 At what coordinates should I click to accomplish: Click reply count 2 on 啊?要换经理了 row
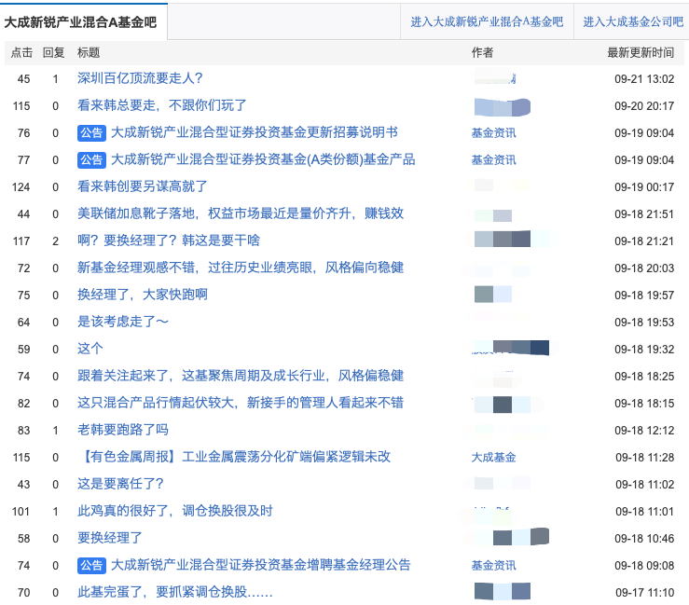pyautogui.click(x=55, y=241)
